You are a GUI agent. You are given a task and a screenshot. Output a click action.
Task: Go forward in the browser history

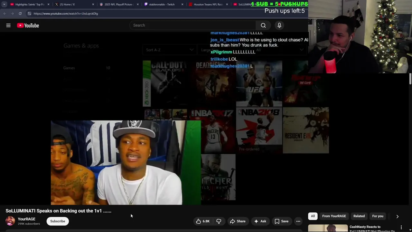pyautogui.click(x=12, y=14)
